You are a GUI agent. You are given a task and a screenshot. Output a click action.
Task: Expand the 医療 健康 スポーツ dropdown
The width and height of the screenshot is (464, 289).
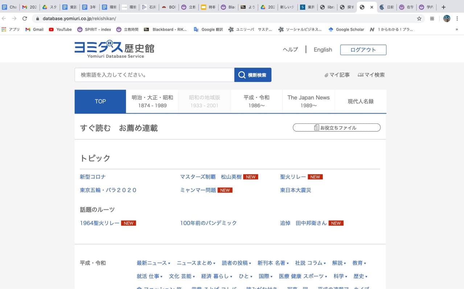303,276
